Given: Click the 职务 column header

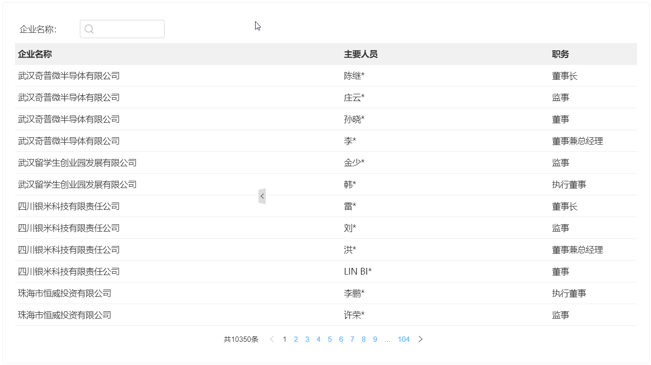Looking at the screenshot, I should tap(560, 54).
